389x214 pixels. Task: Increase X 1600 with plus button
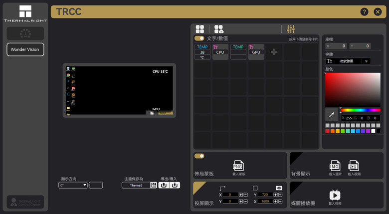click(275, 202)
